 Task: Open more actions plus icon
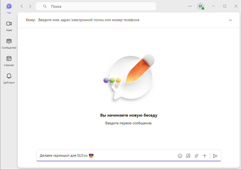204,156
